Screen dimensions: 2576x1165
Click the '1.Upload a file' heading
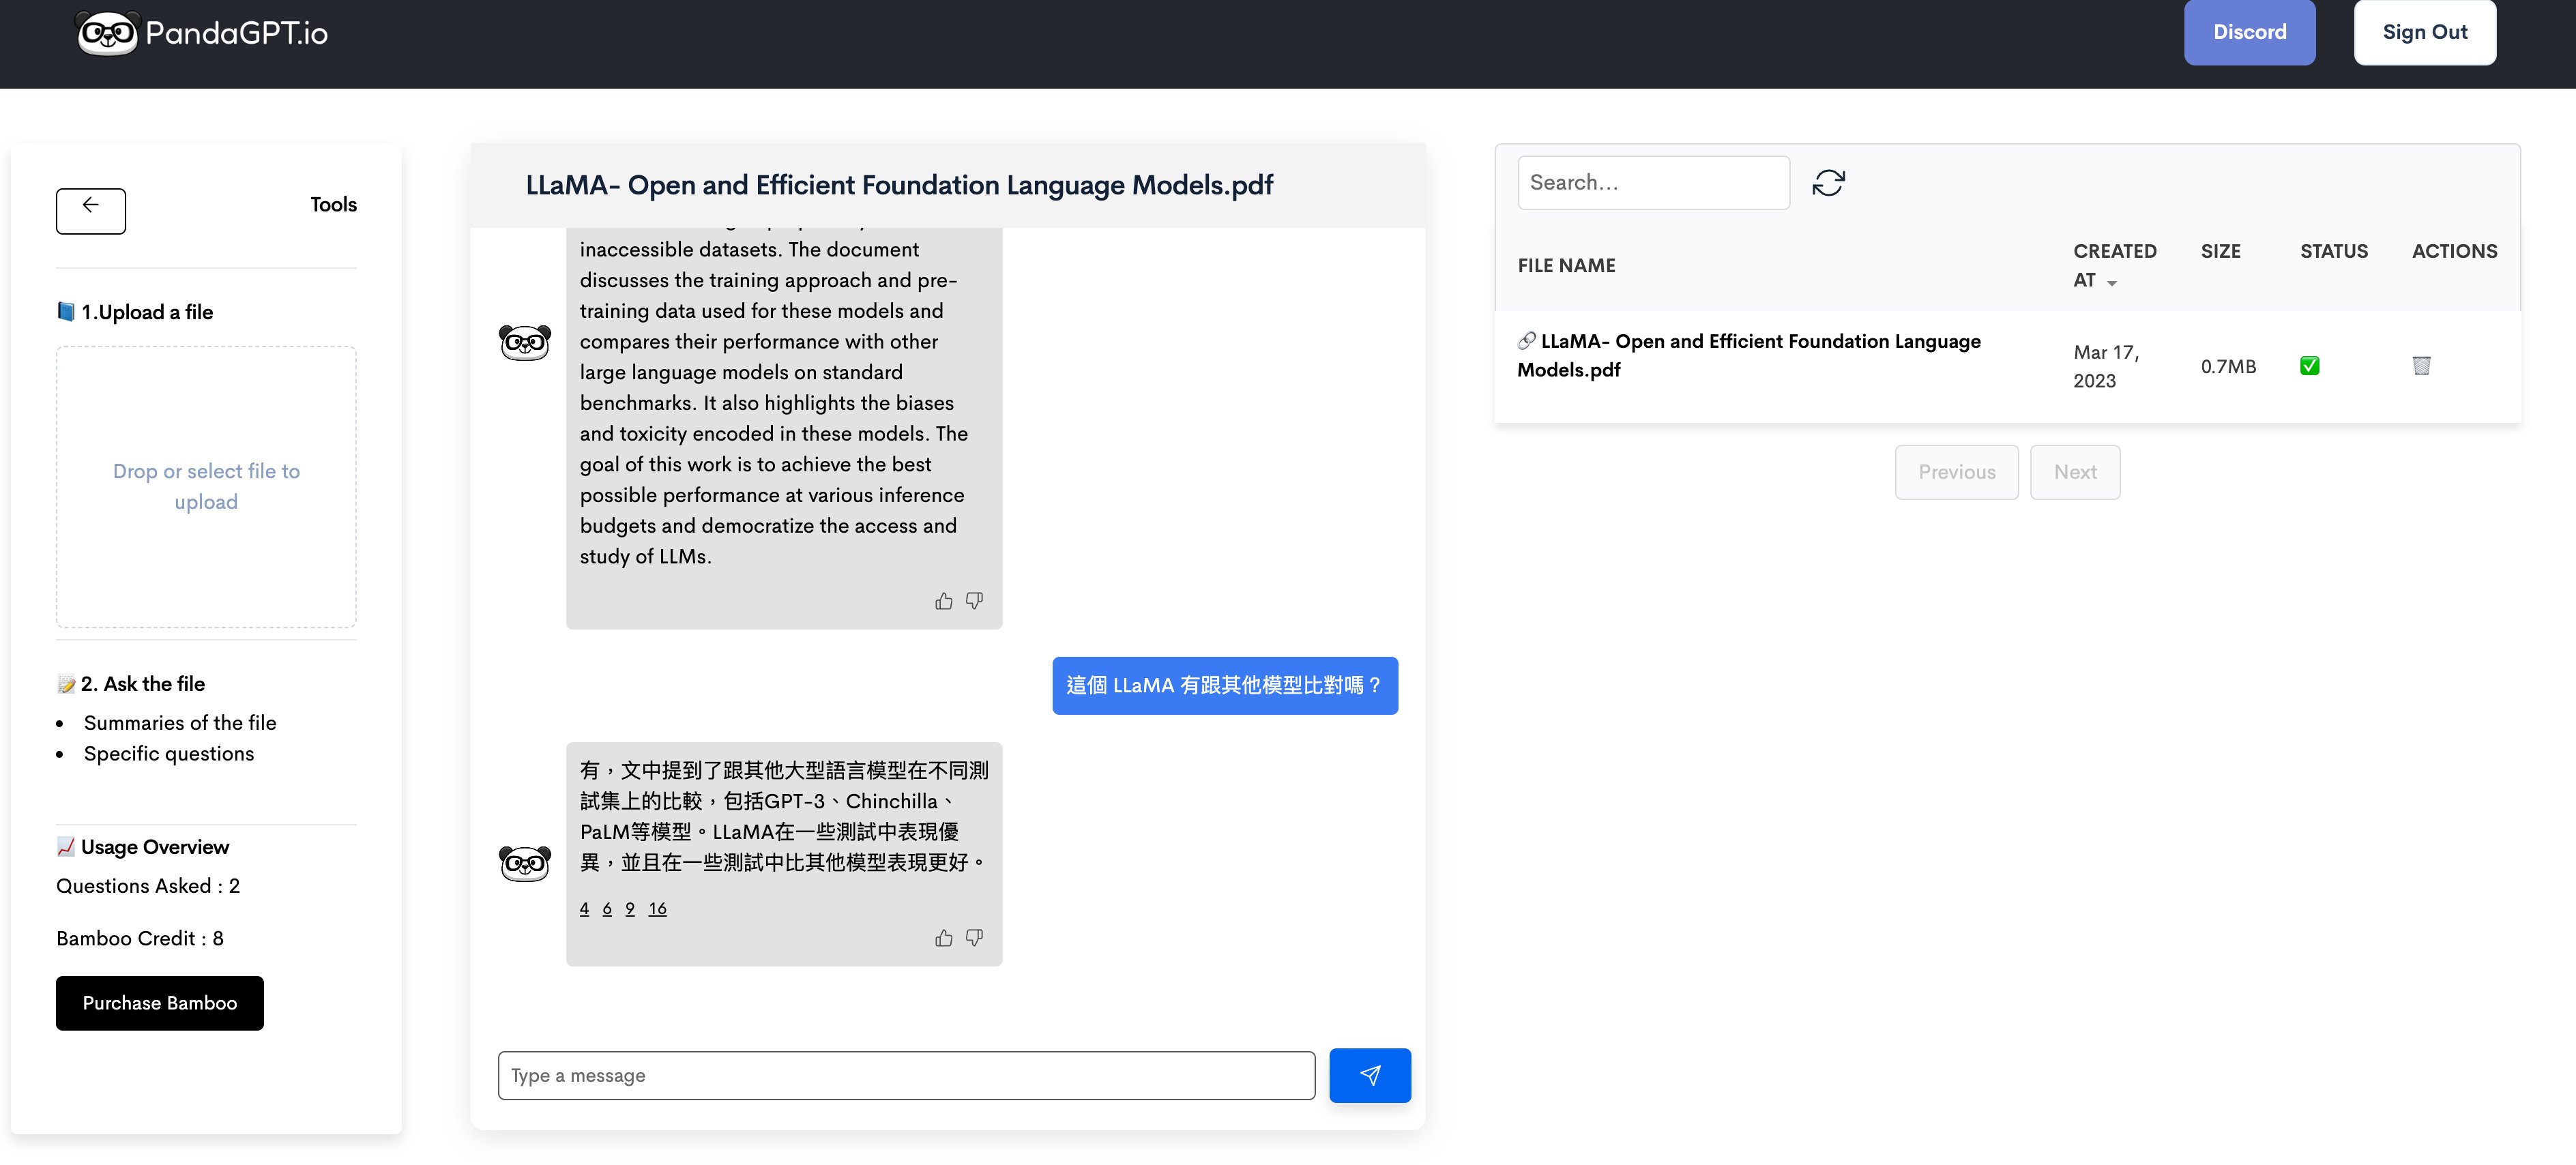tap(135, 312)
